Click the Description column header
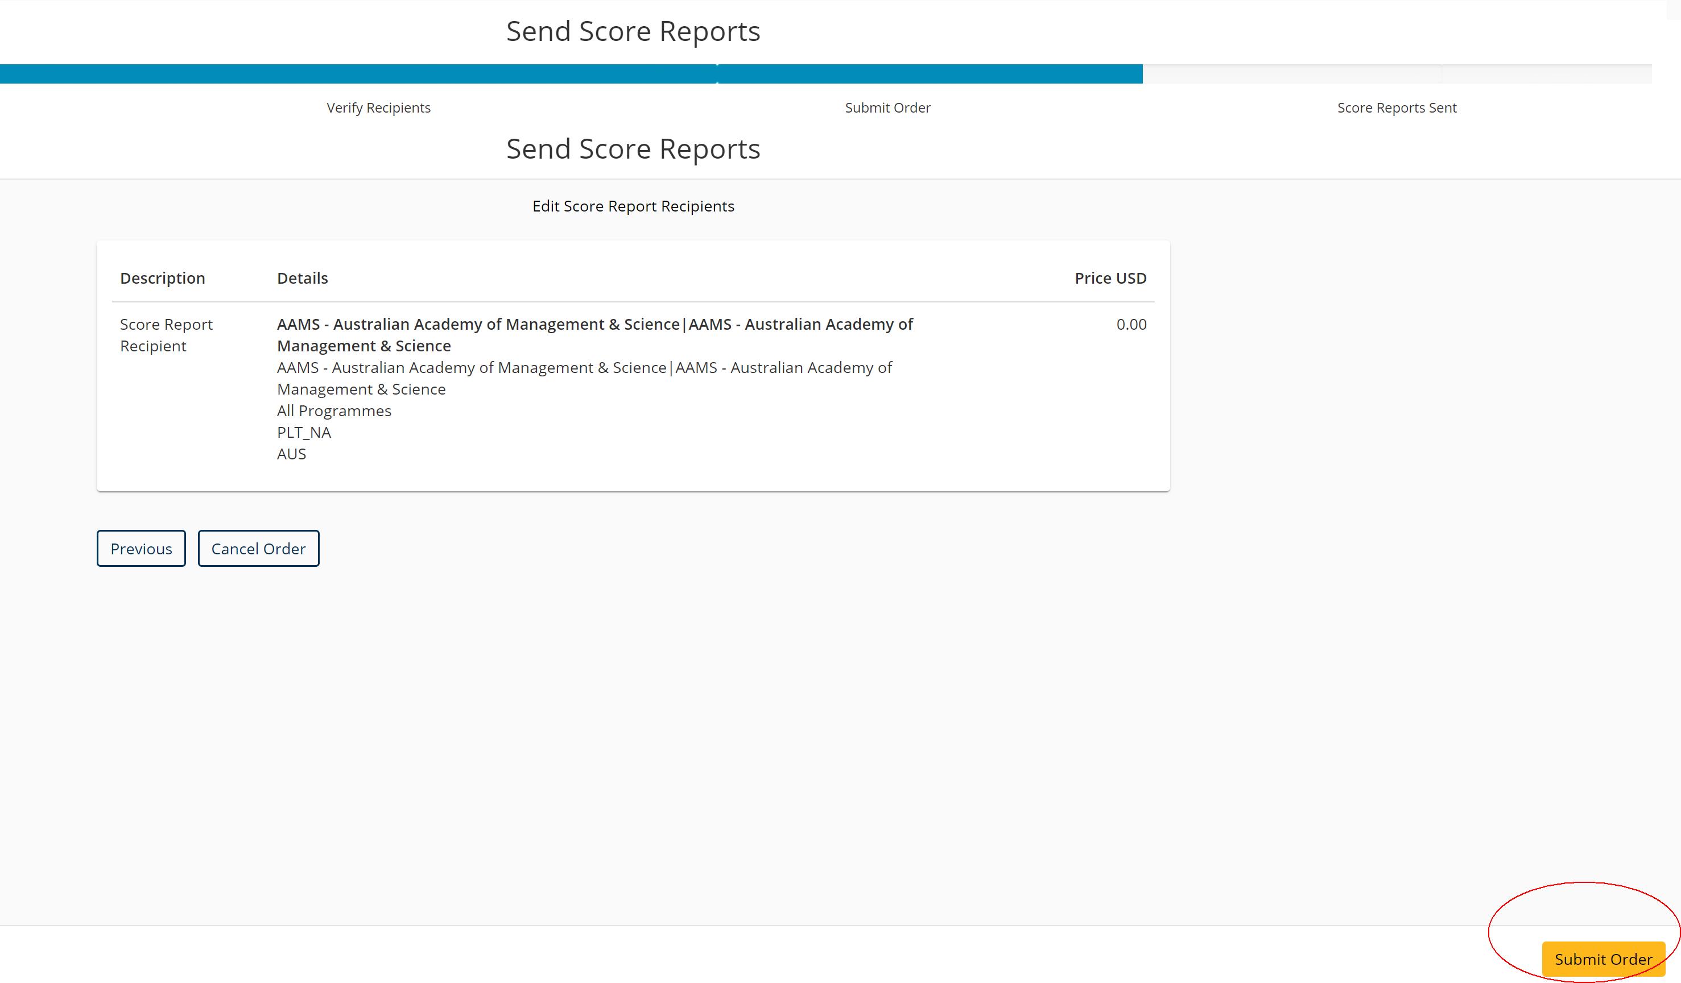This screenshot has width=1681, height=983. (162, 278)
